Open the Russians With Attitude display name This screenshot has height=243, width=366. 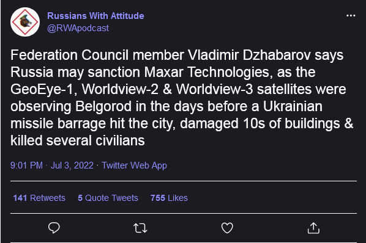[95, 16]
